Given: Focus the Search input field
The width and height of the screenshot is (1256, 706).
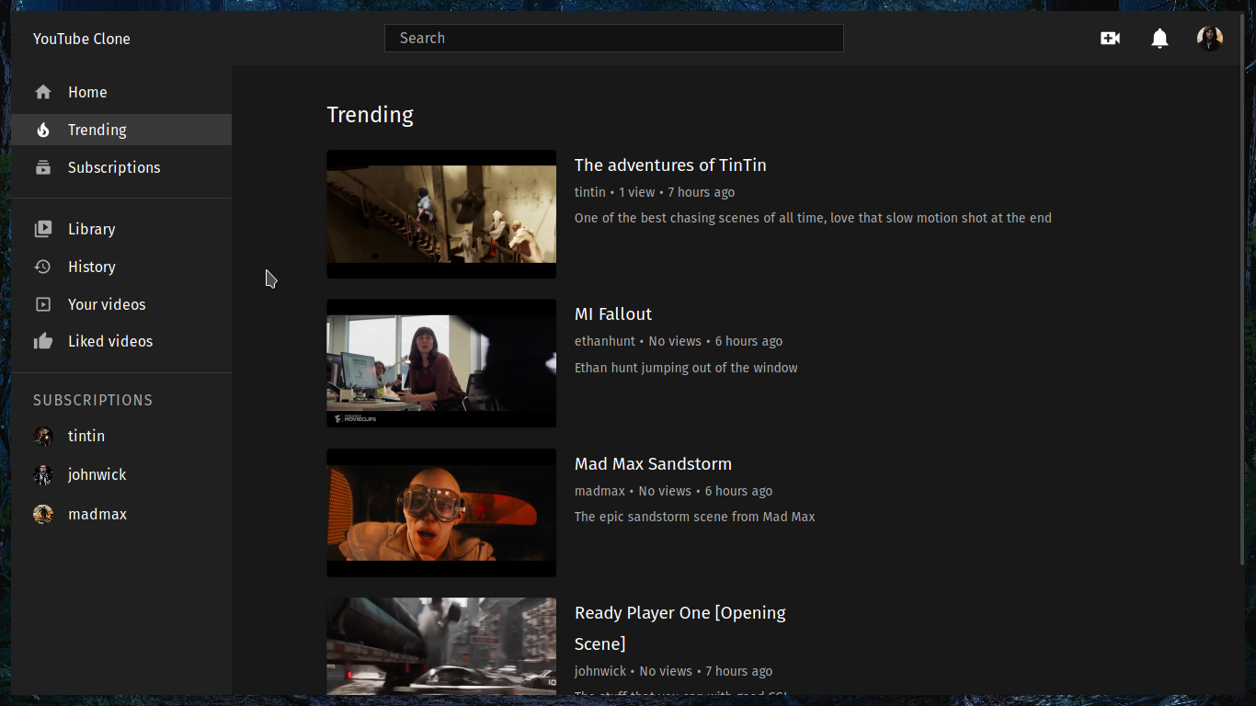Looking at the screenshot, I should click(x=614, y=38).
